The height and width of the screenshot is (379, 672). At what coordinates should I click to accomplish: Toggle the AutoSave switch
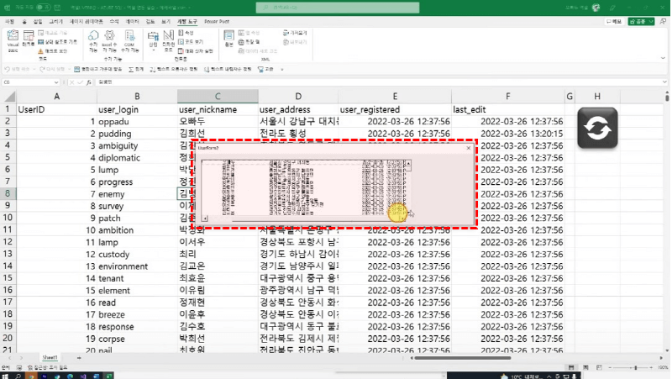click(44, 8)
